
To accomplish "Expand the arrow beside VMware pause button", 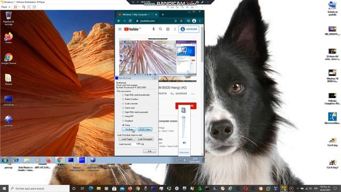I will pyautogui.click(x=19, y=7).
